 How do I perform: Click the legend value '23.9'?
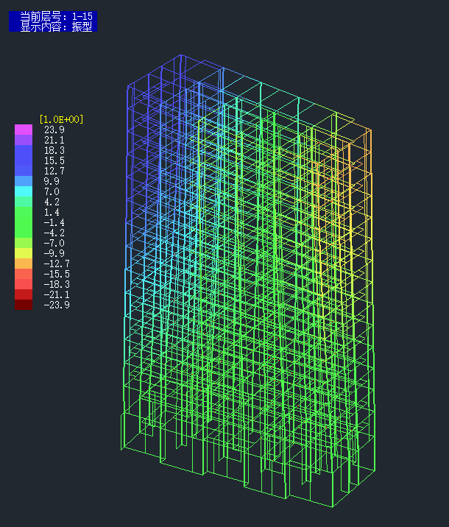click(x=54, y=130)
